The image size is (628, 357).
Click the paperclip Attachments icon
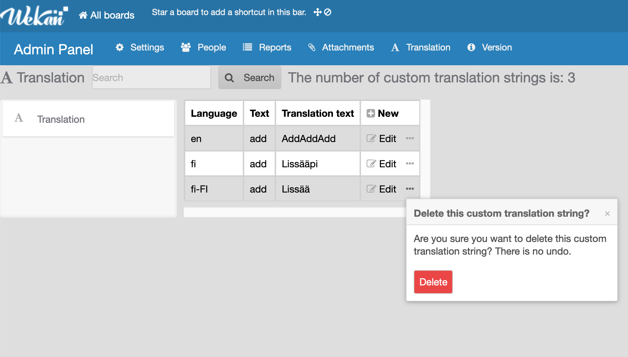pyautogui.click(x=312, y=47)
